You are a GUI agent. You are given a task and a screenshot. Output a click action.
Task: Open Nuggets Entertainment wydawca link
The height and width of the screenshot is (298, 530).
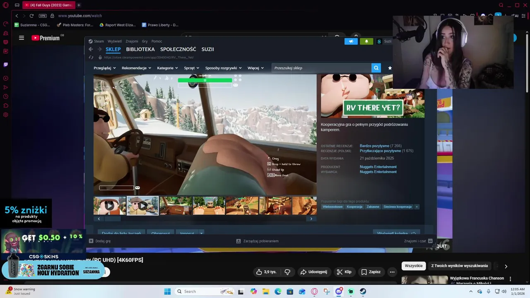pyautogui.click(x=378, y=172)
